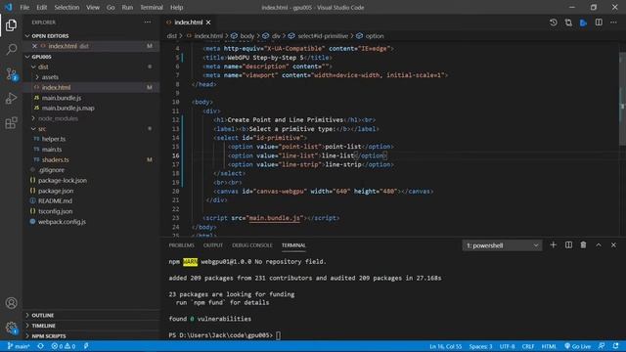Open the Extensions view

[11, 122]
